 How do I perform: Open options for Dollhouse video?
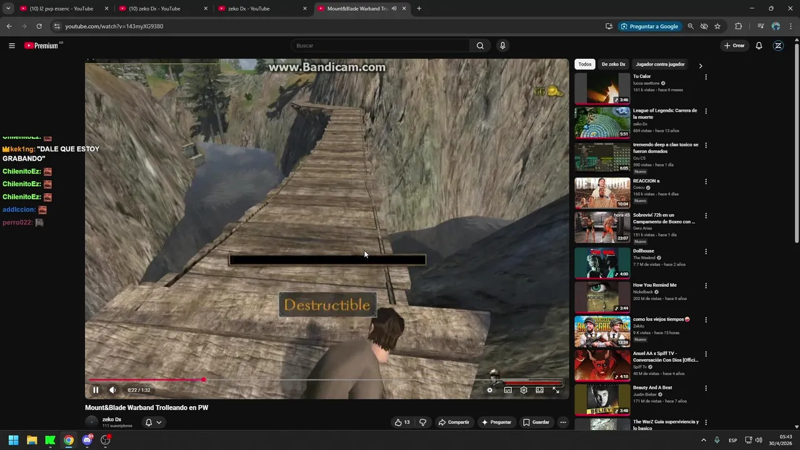coord(706,252)
